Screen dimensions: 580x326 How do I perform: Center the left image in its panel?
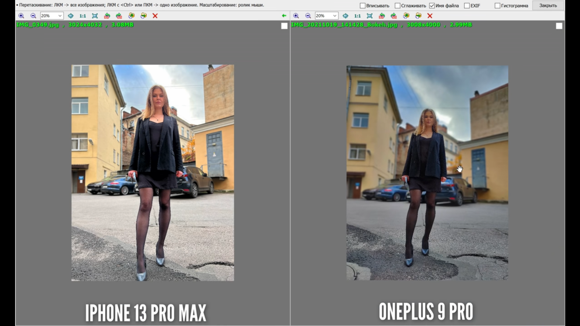coord(71,16)
